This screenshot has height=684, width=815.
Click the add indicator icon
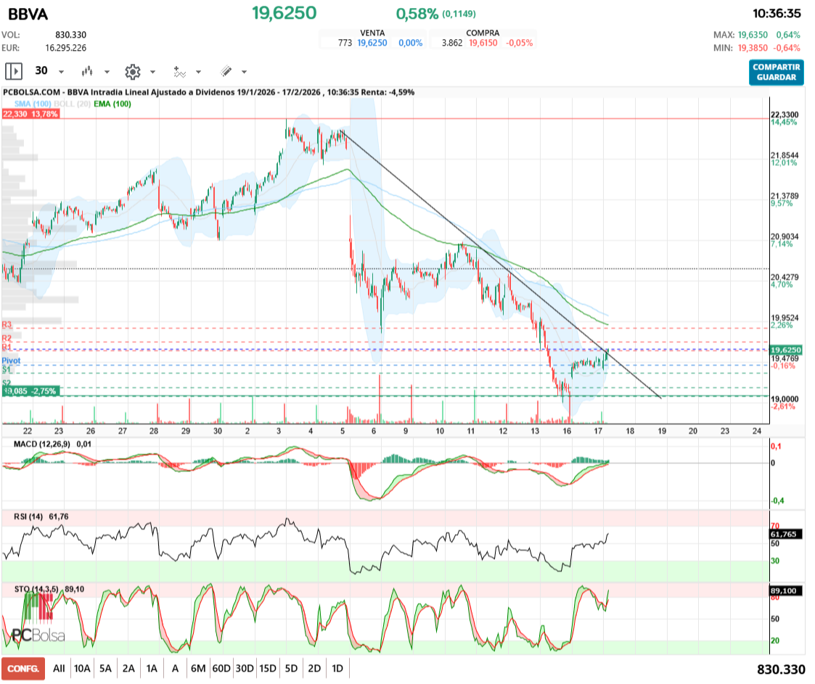[x=179, y=71]
